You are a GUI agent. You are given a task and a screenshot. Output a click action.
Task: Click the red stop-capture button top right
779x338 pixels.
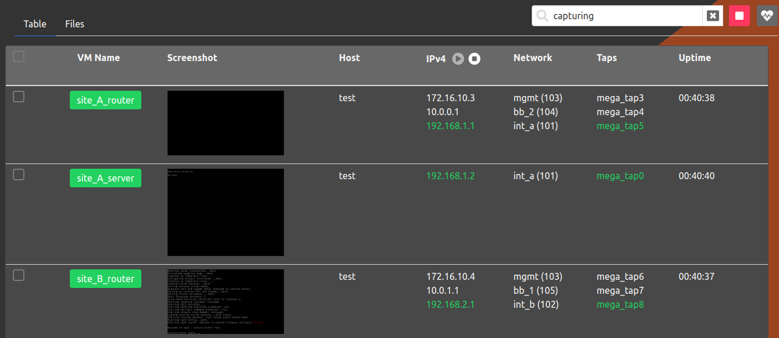tap(739, 16)
